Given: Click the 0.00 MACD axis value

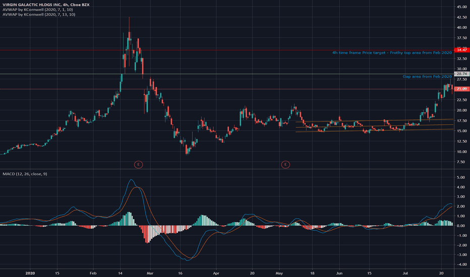Looking at the screenshot, I should click(461, 226).
